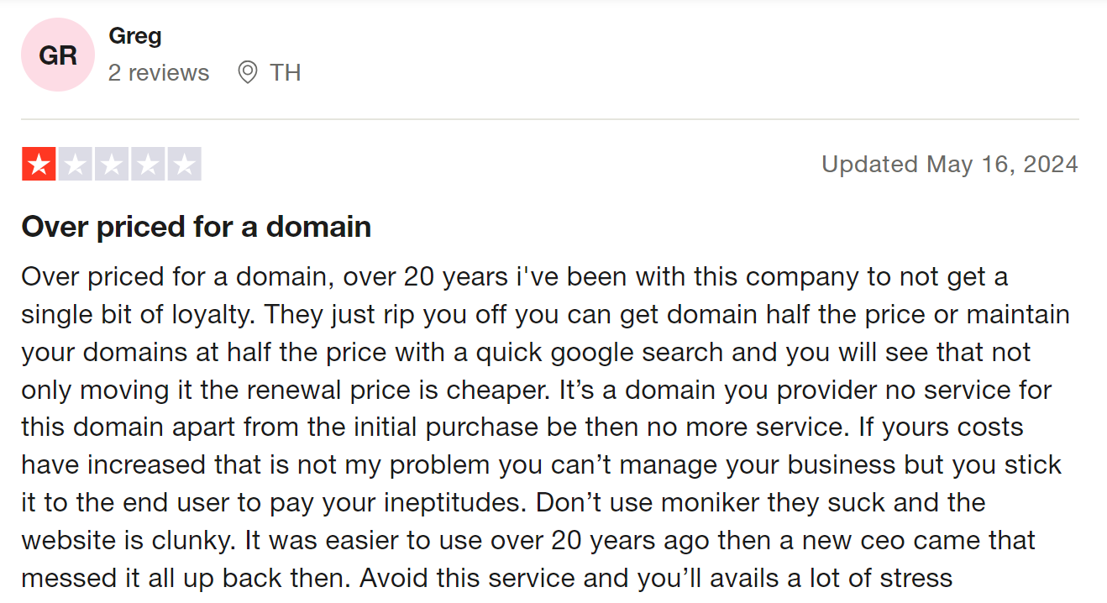Screen dimensions: 1107x603
Task: Click the fourth gray rating star
Action: pyautogui.click(x=148, y=164)
